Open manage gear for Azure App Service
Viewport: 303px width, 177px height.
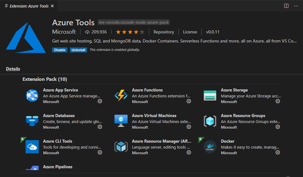[x=100, y=101]
